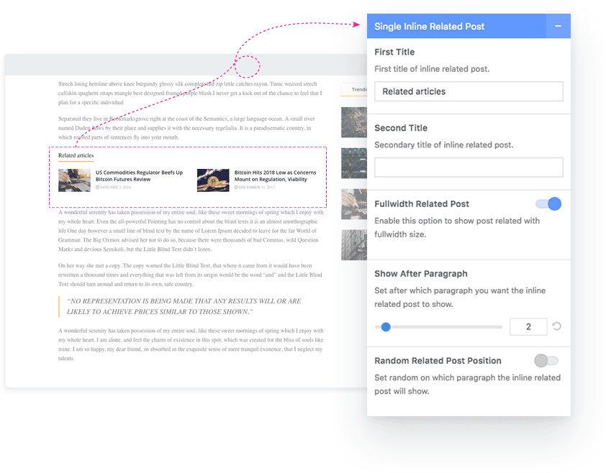Disable the Fullwidth Related Post switch

point(548,204)
